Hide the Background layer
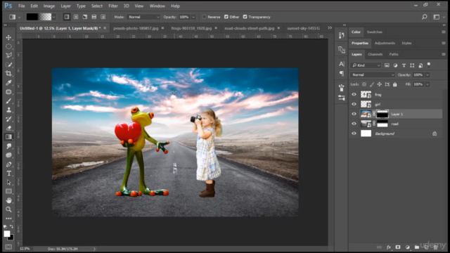450x253 pixels. click(354, 134)
